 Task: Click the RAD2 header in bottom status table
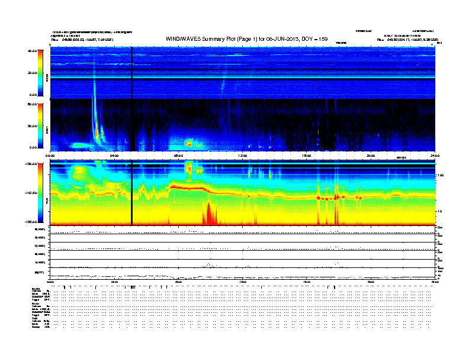coord(36,289)
